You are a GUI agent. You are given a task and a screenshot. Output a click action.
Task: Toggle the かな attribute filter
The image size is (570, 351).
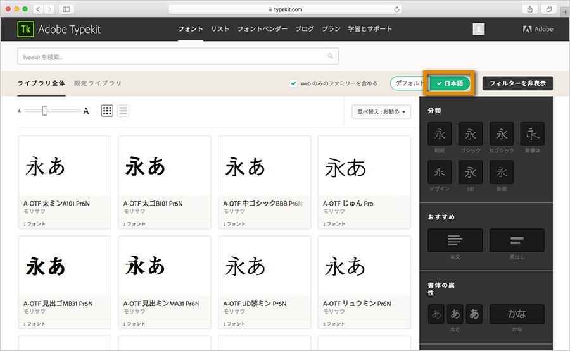517,314
